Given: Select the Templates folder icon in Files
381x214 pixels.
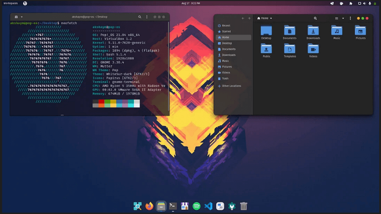Looking at the screenshot, I should (x=290, y=49).
